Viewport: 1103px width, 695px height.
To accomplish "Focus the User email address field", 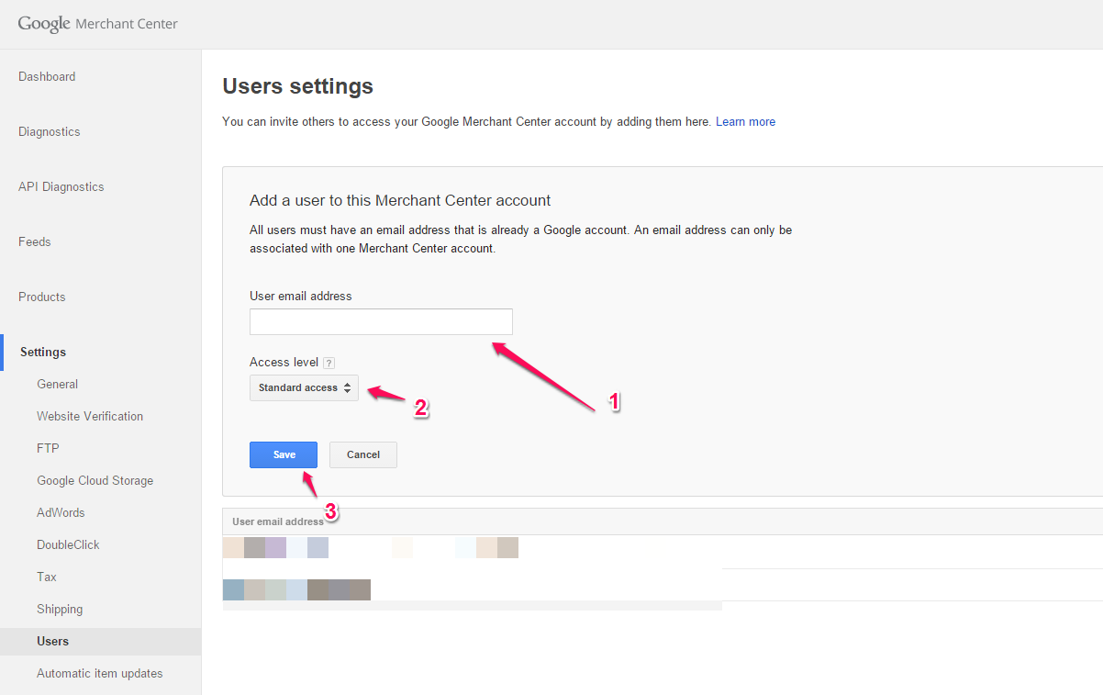I will point(381,321).
